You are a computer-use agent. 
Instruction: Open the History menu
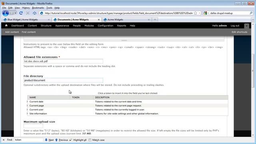coord(26,8)
